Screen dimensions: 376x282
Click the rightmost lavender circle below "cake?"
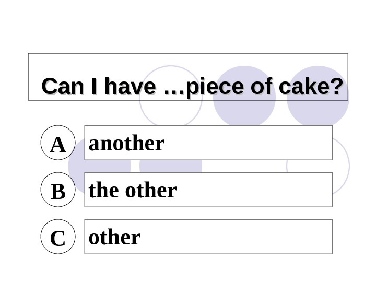click(318, 112)
